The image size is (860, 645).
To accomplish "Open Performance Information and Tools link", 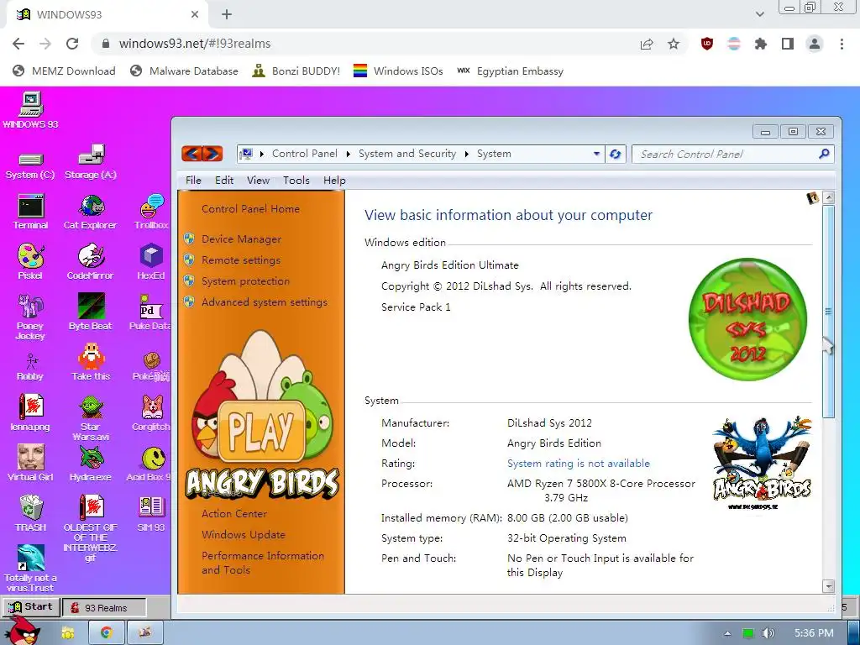I will click(263, 563).
